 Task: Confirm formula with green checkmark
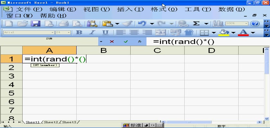click(126, 42)
